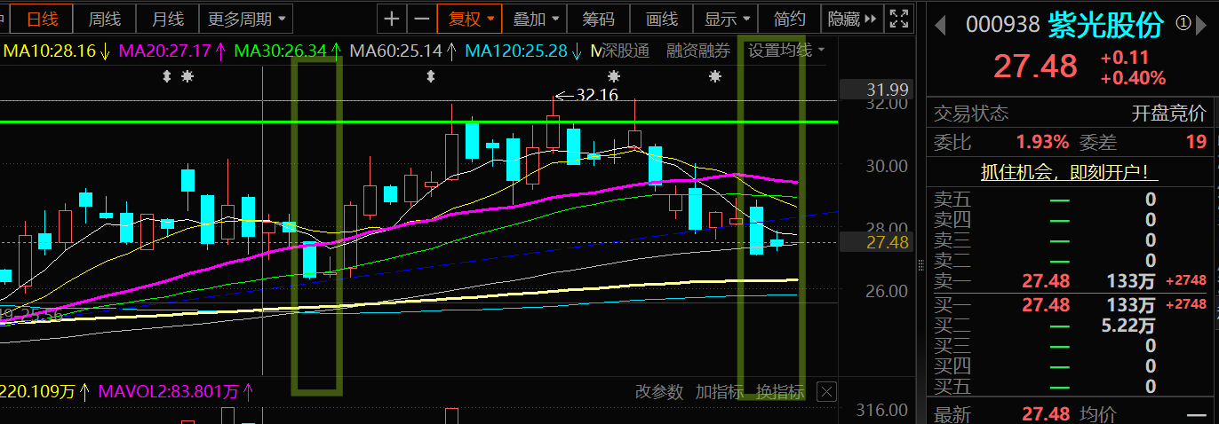Toggle the 深股通 marker
Viewport: 1219px width, 424px height.
(625, 51)
